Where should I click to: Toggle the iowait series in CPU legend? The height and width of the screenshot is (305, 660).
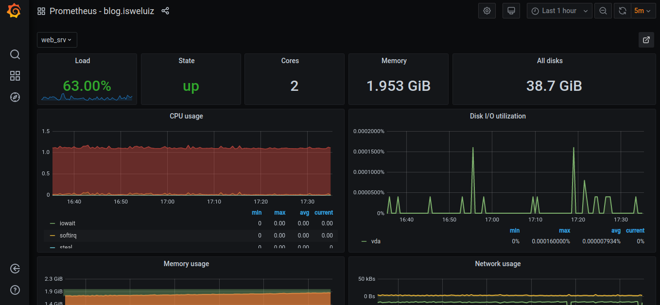[x=67, y=223]
